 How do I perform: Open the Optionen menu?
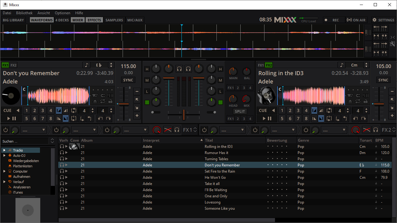63,13
